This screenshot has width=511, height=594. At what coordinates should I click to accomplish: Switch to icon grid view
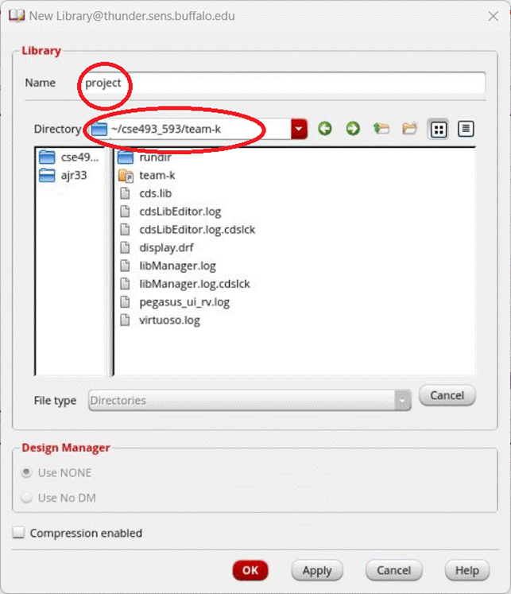pos(439,129)
